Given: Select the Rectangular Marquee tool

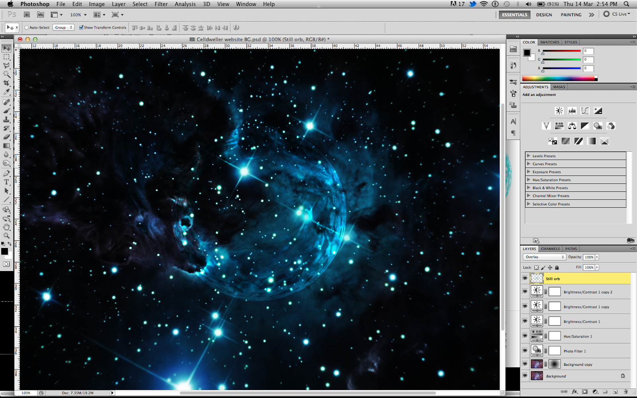Looking at the screenshot, I should point(7,57).
